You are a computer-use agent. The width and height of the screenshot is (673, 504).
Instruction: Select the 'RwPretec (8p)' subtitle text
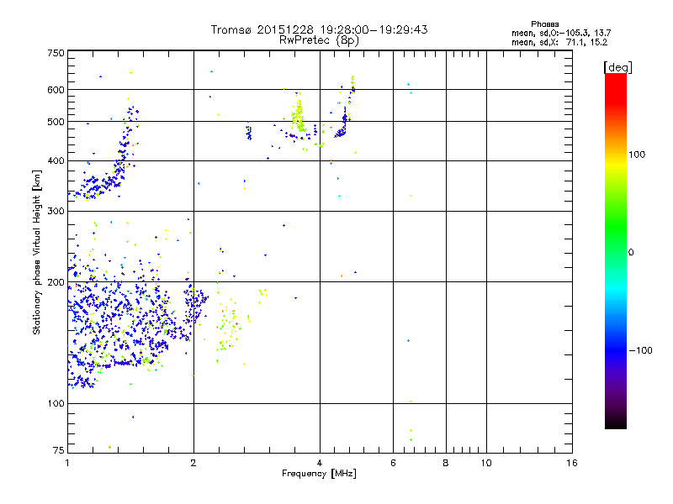pyautogui.click(x=319, y=40)
